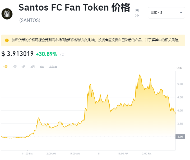Expand the currency list arrow
The width and height of the screenshot is (190, 160).
click(x=181, y=13)
